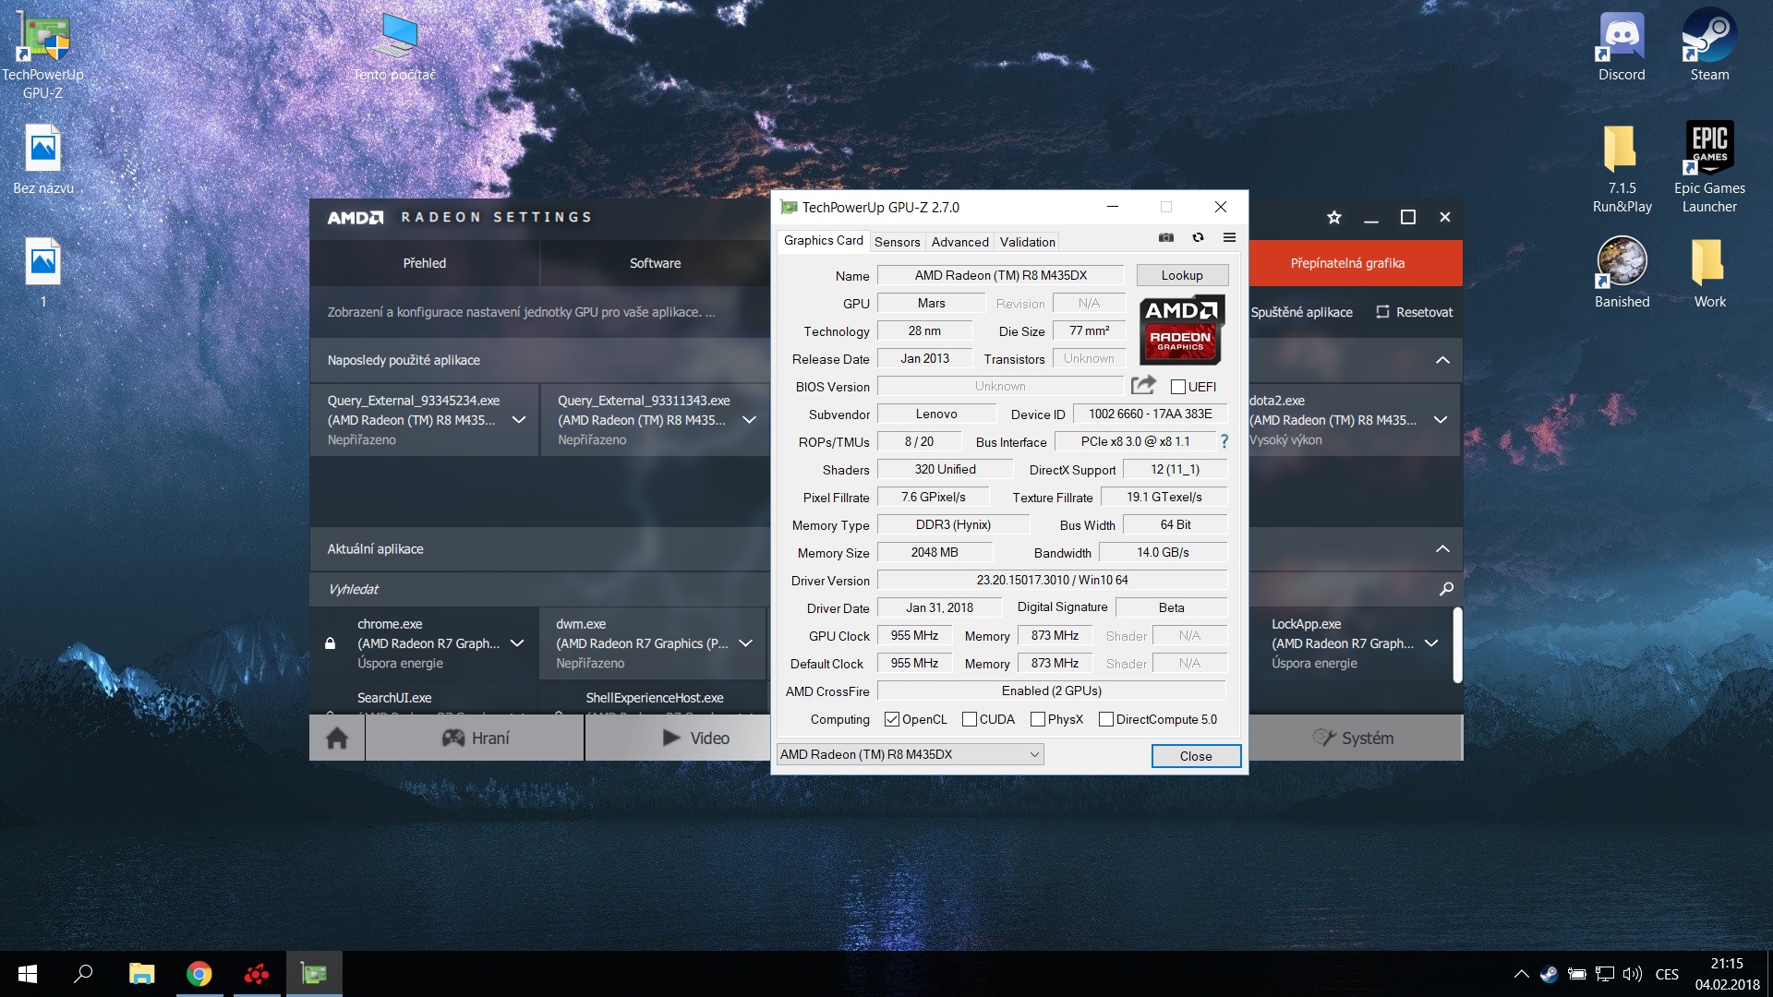Click the GPU-Z refresh icon

(1198, 238)
